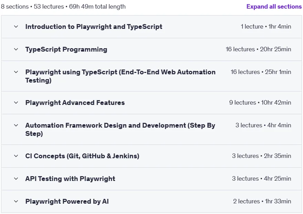Expand the Introduction to Playwright and TypeScript chevron
The height and width of the screenshot is (214, 303).
pyautogui.click(x=16, y=27)
